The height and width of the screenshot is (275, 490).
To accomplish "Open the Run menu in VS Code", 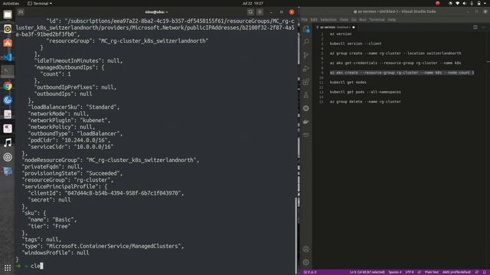I will point(362,20).
